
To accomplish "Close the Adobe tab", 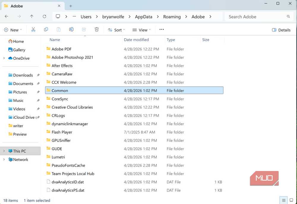I will point(59,6).
